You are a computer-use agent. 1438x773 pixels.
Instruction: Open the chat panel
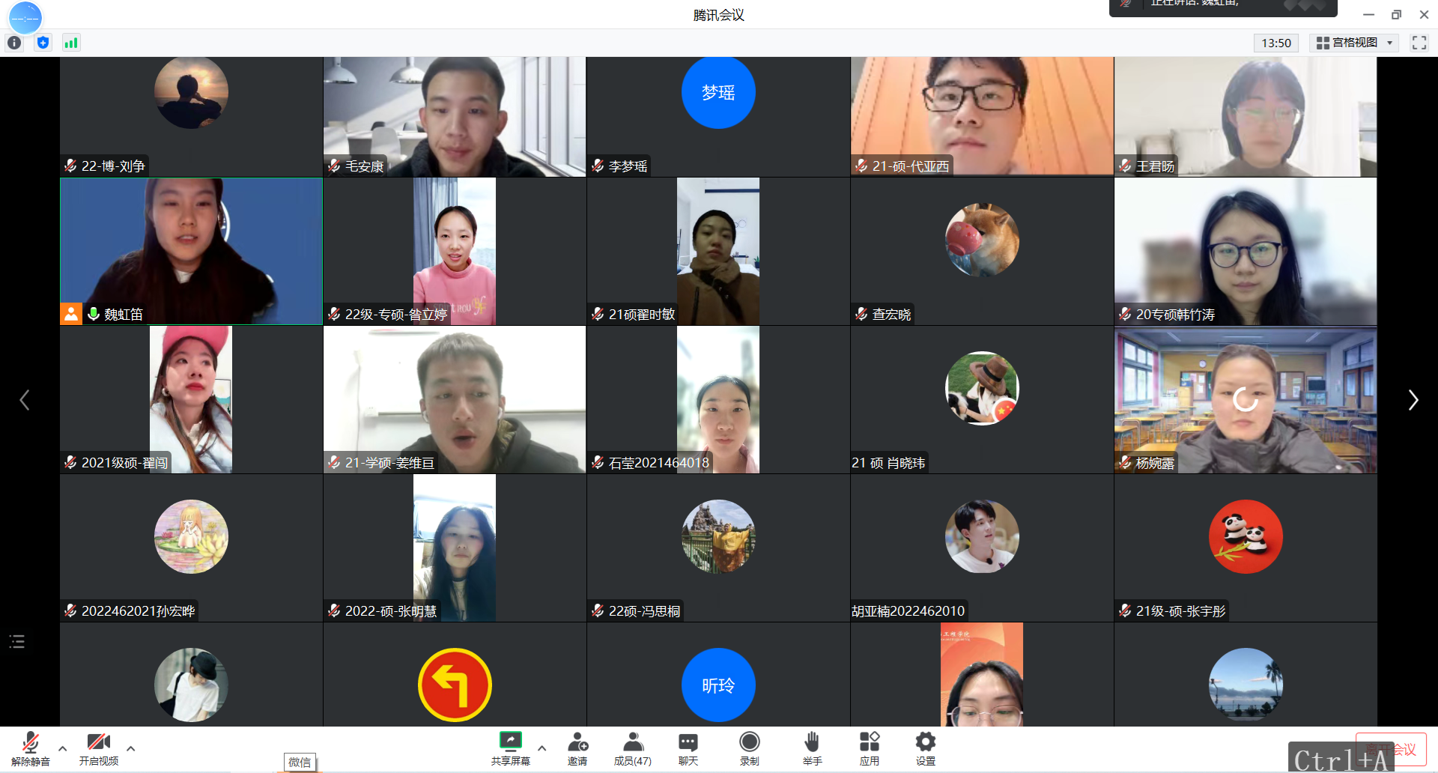[x=688, y=748]
